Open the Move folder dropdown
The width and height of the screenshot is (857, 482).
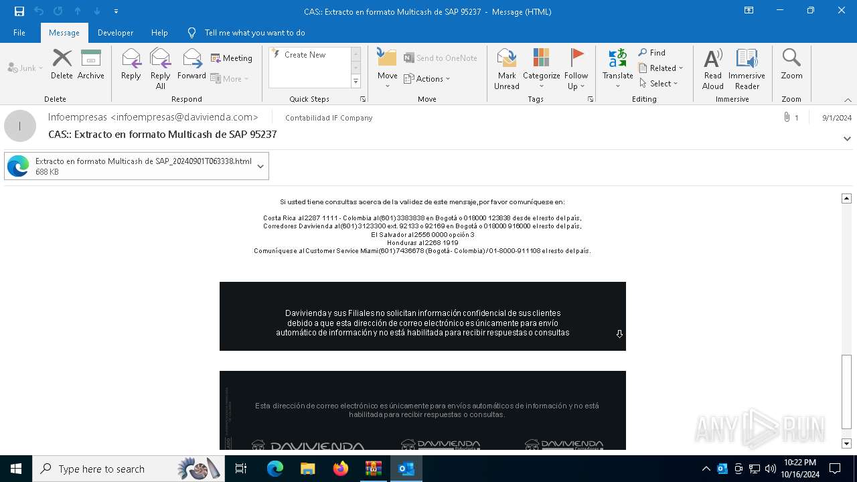(x=388, y=68)
